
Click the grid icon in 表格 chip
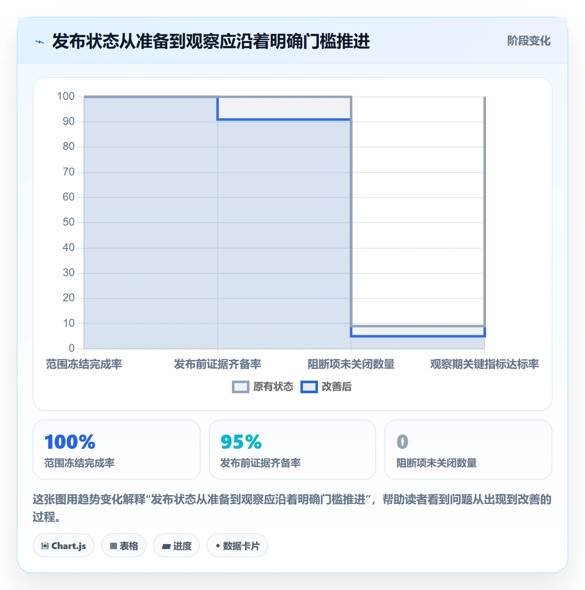pos(113,546)
